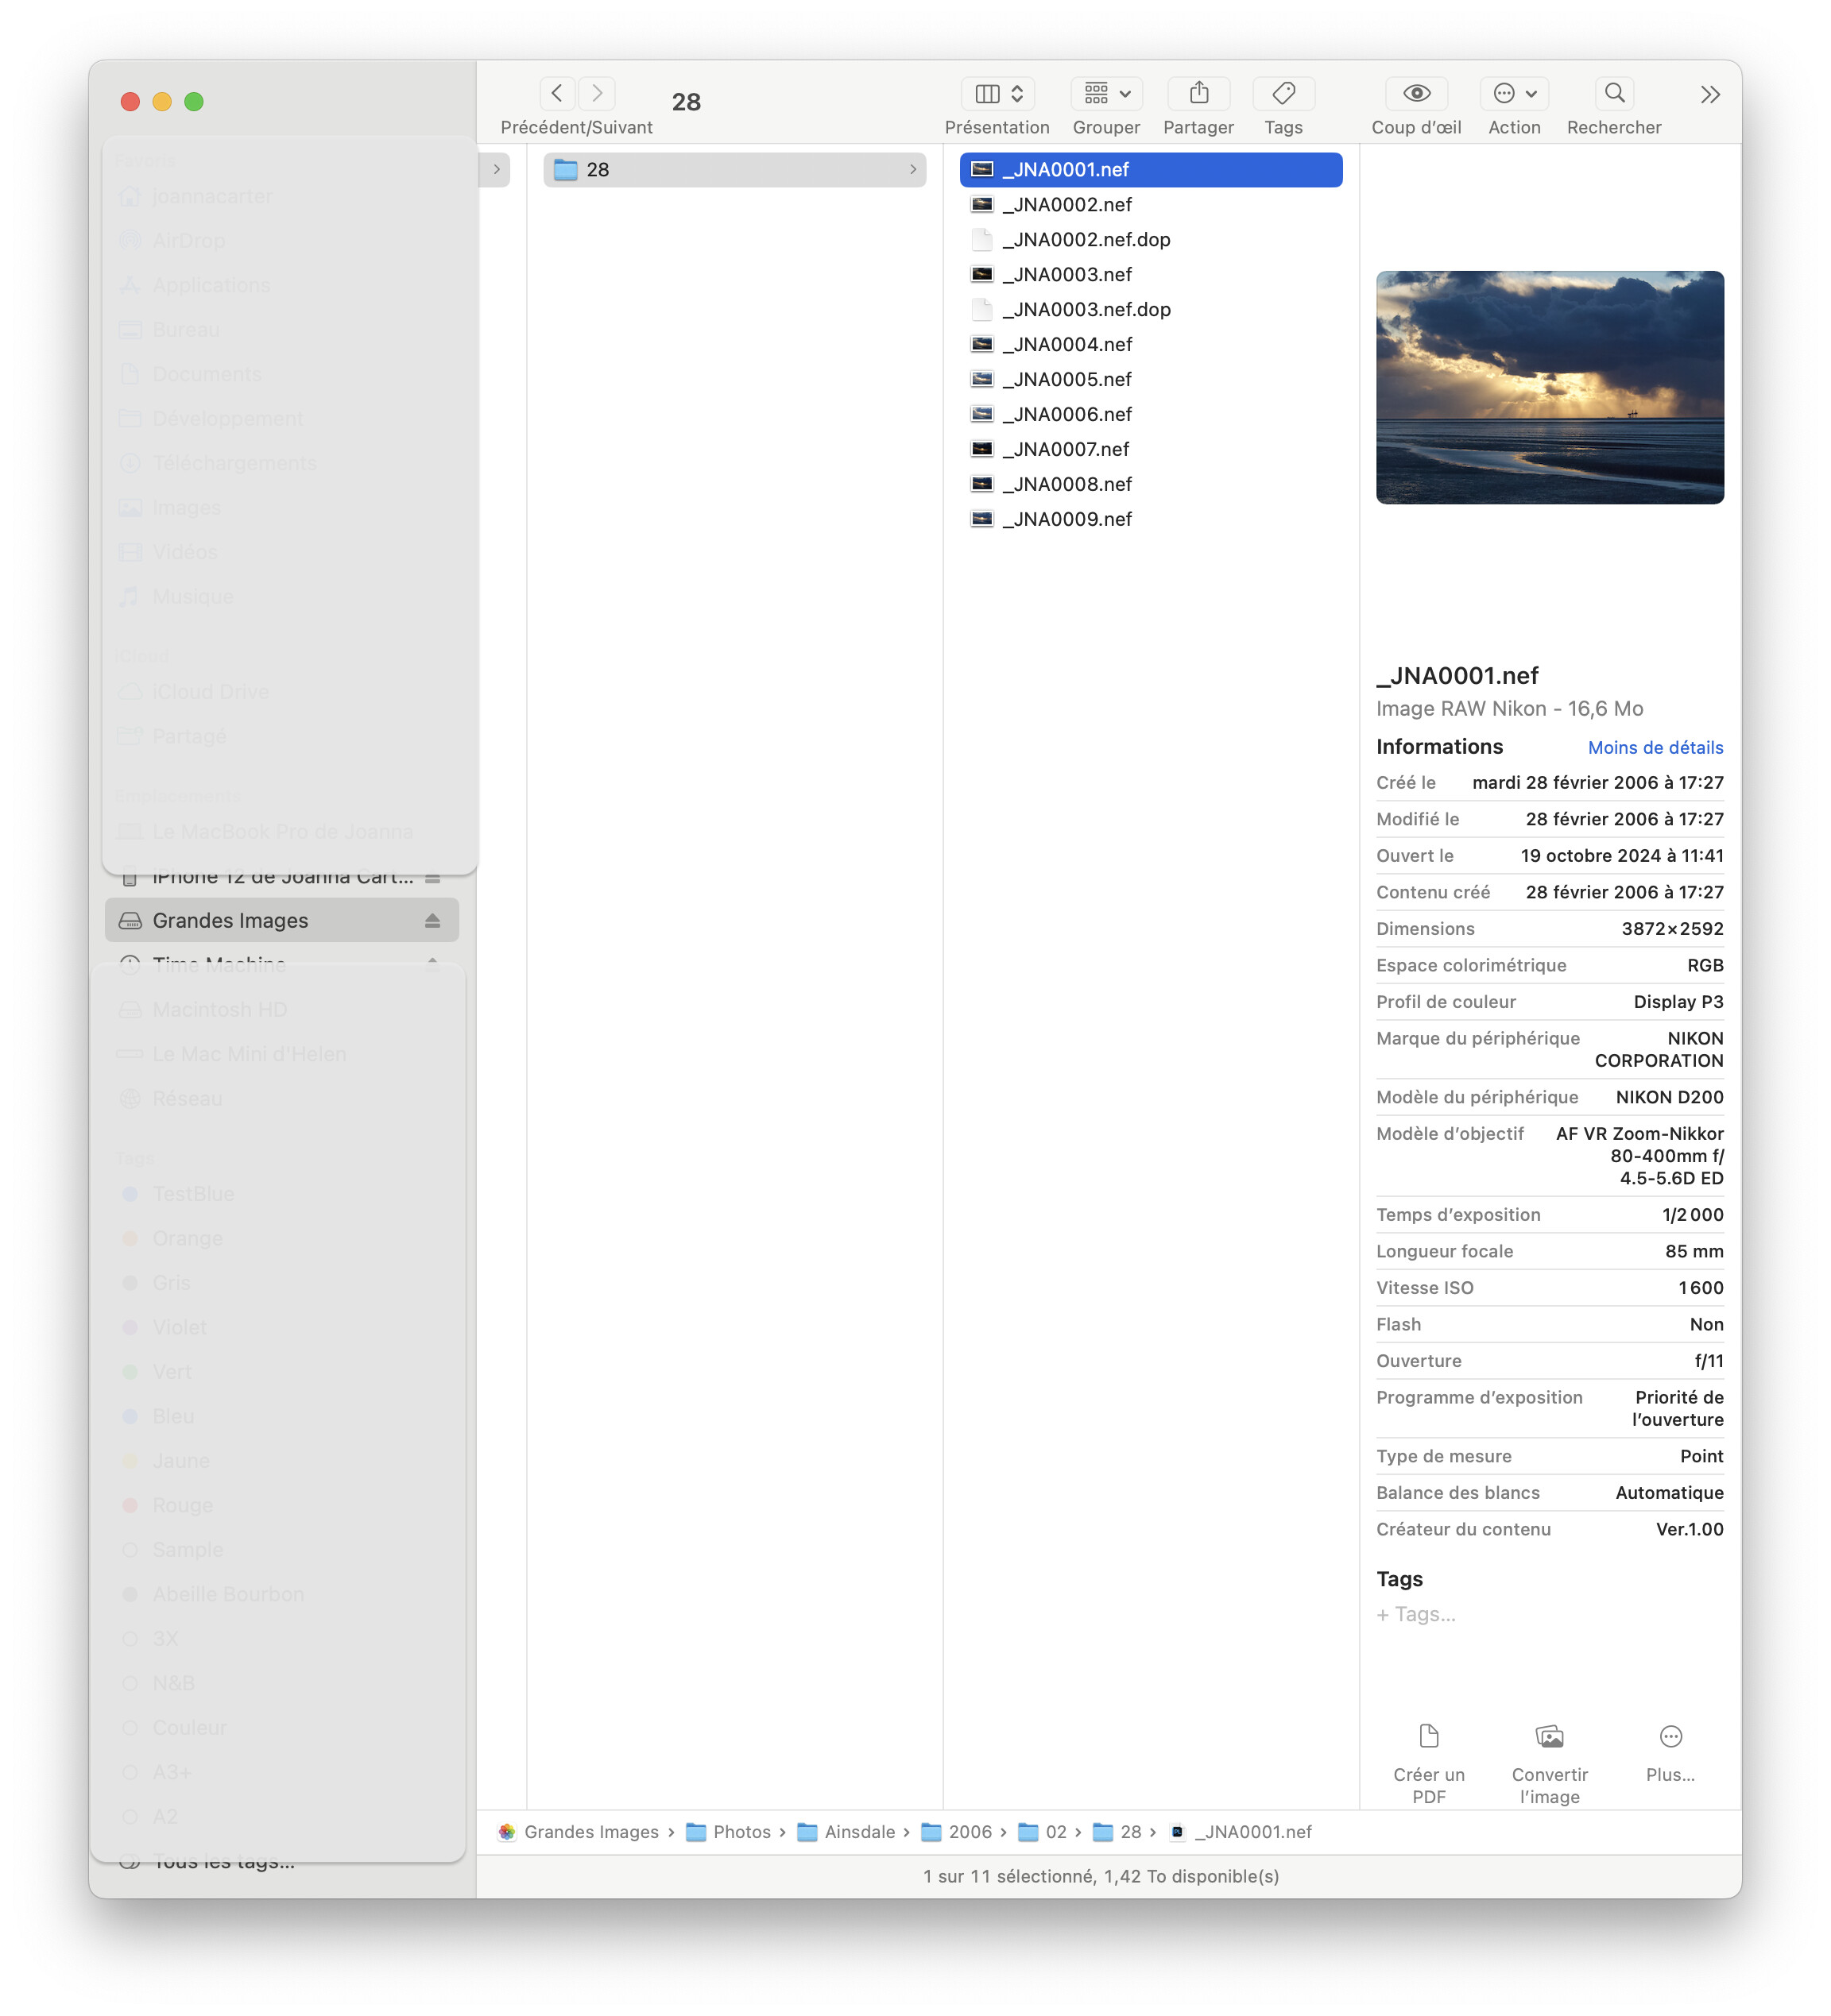1831x2016 pixels.
Task: Click Ainsdale folder in path bar
Action: (846, 1833)
